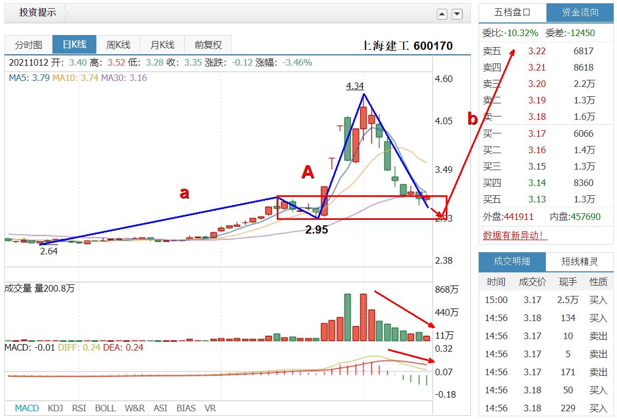Select the BIAS indicator
This screenshot has height=419, width=617.
(x=186, y=409)
